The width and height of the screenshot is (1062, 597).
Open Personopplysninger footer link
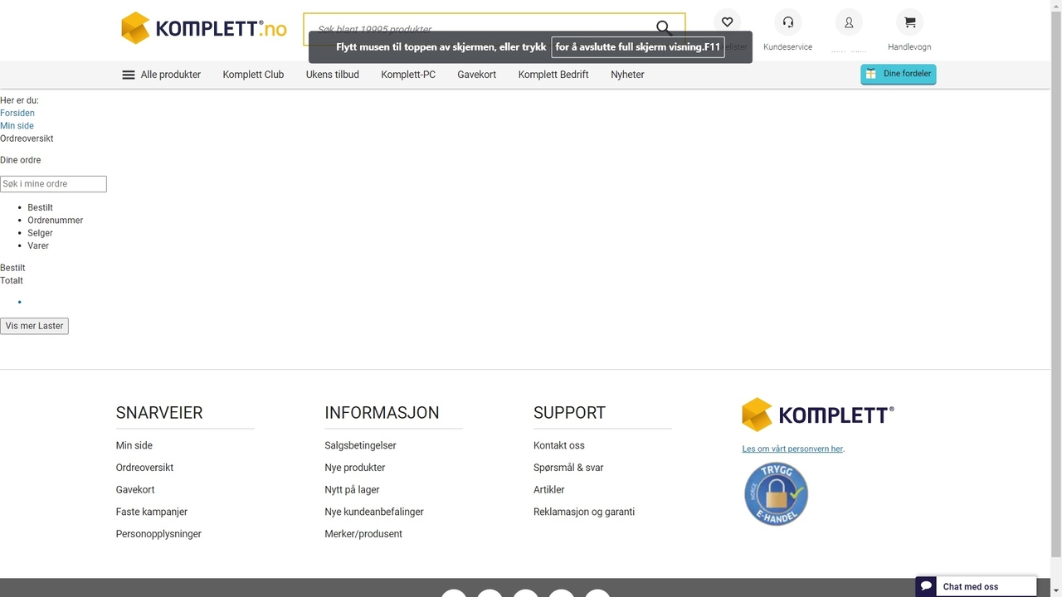click(158, 534)
